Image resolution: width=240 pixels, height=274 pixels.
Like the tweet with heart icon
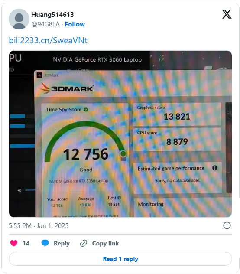coord(14,243)
